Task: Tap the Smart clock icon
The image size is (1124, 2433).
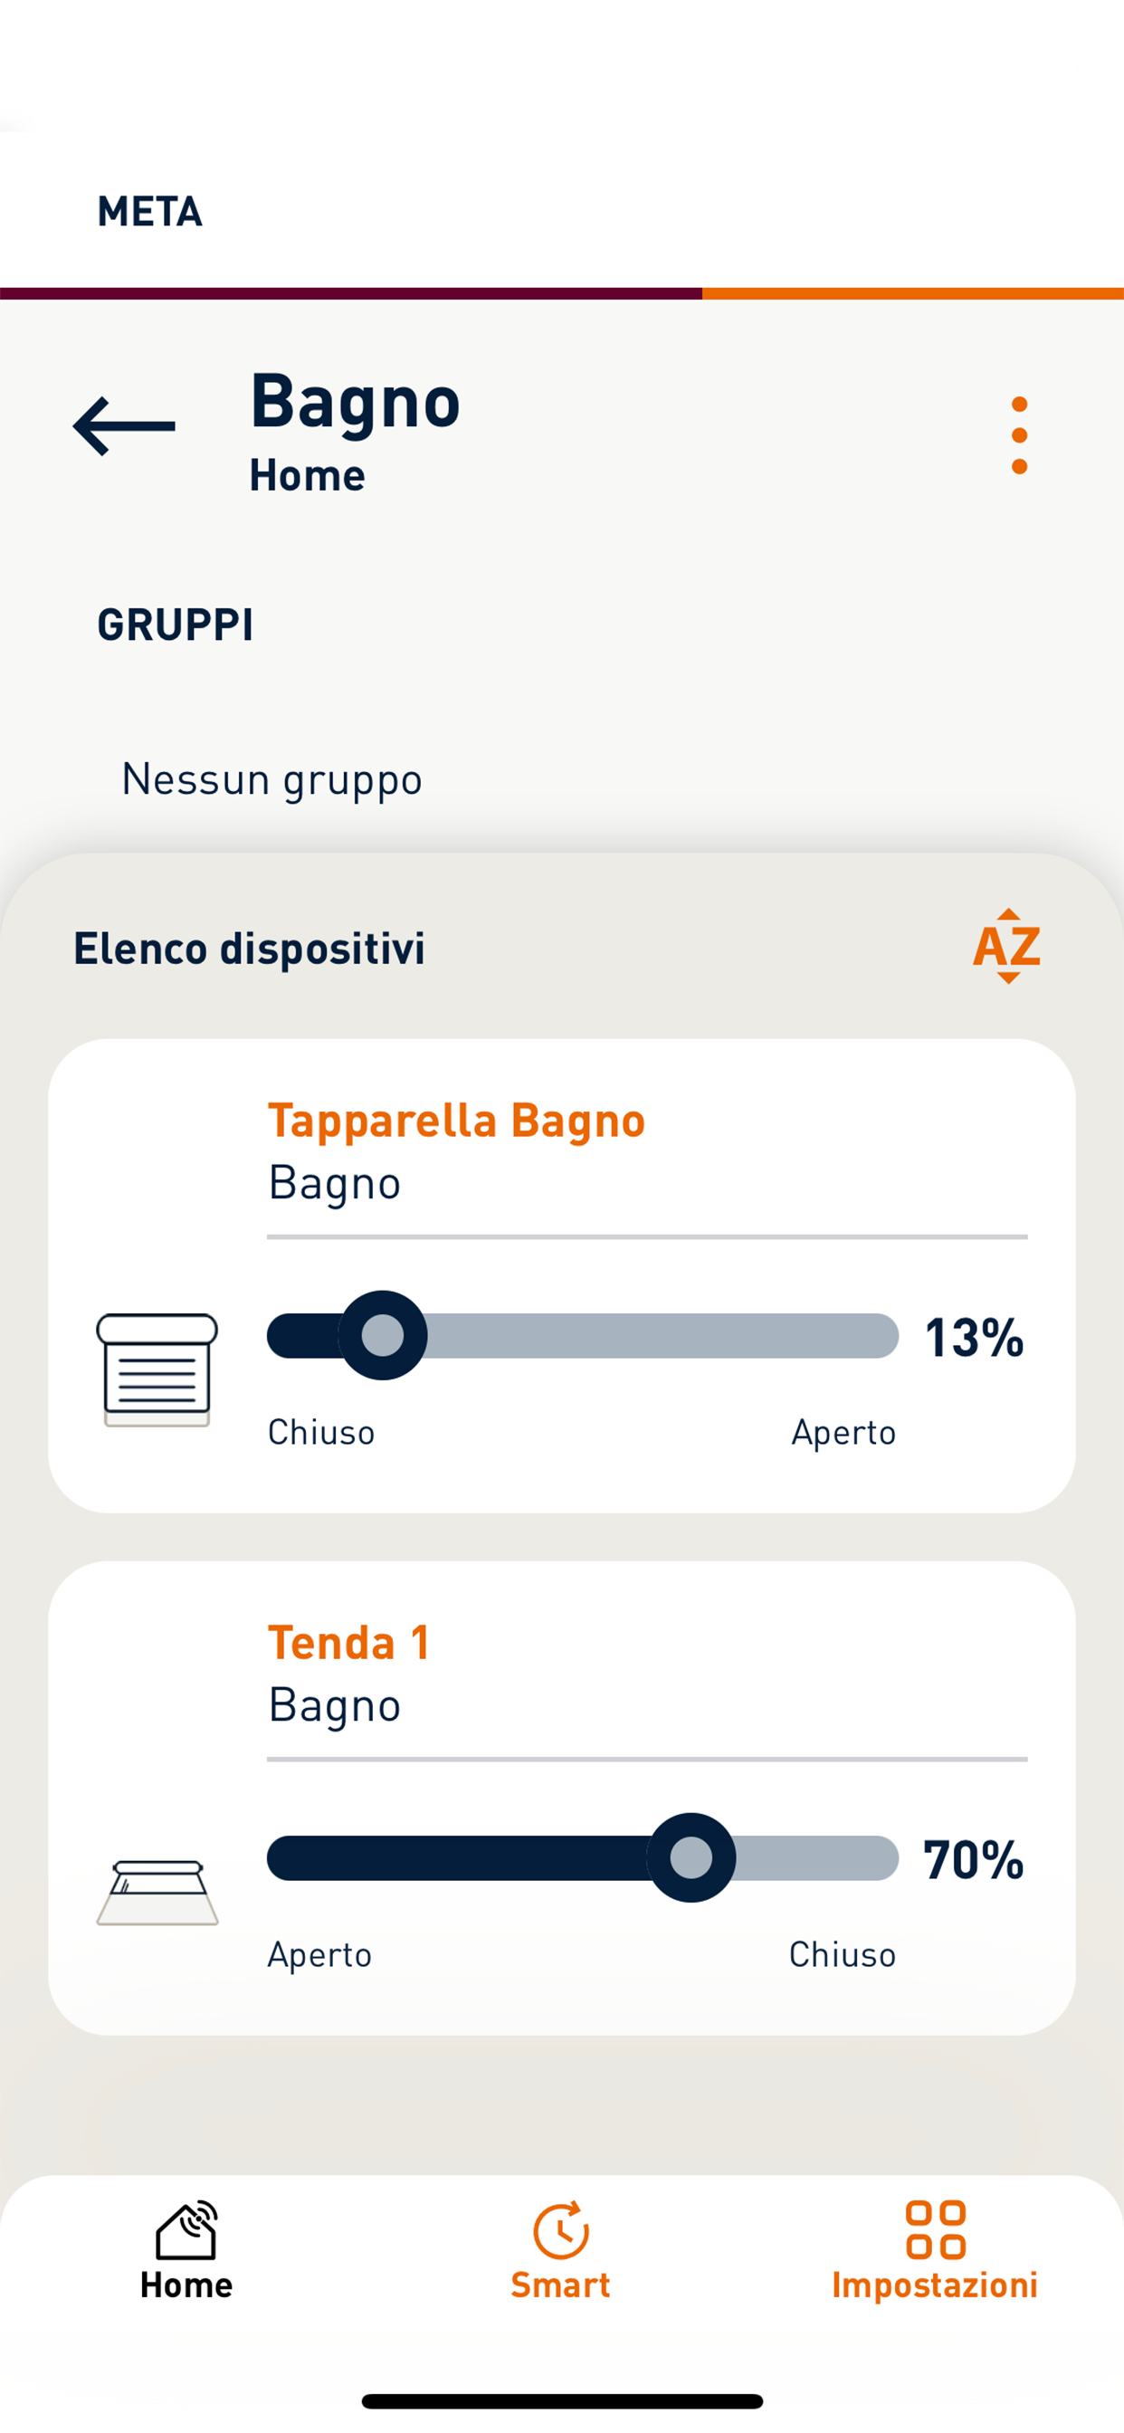Action: (561, 2231)
